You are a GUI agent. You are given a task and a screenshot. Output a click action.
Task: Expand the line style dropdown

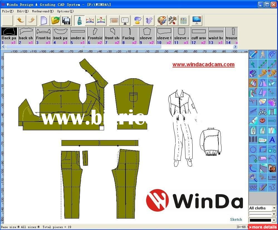click(x=274, y=214)
